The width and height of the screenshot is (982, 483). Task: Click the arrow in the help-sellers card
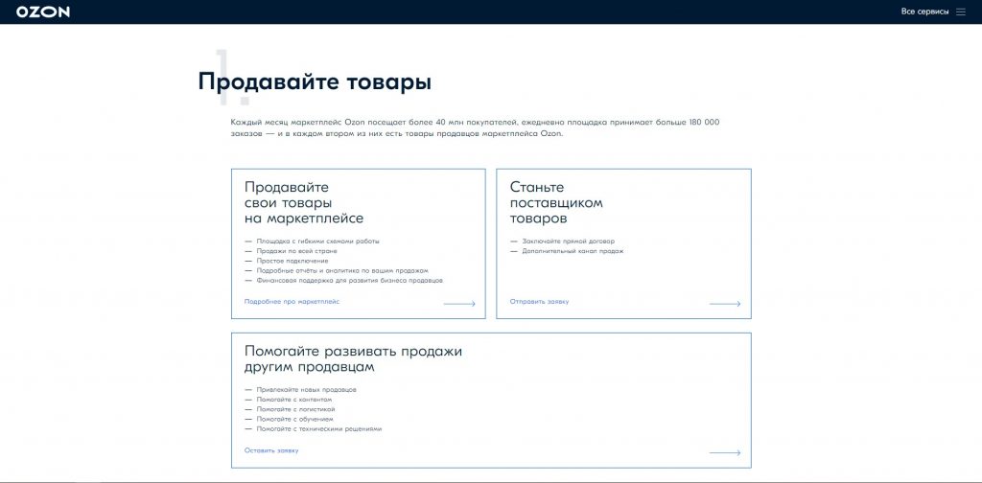[725, 452]
